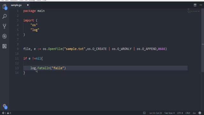
Task: Click UTF-8 encoding in the status bar
Action: [180, 113]
